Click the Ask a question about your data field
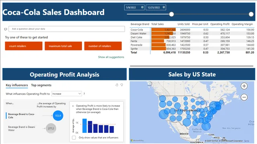Viewport: 257px width, 144px height. pyautogui.click(x=67, y=29)
